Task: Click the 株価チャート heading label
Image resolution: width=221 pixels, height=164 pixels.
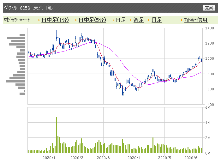Action: (x=17, y=20)
